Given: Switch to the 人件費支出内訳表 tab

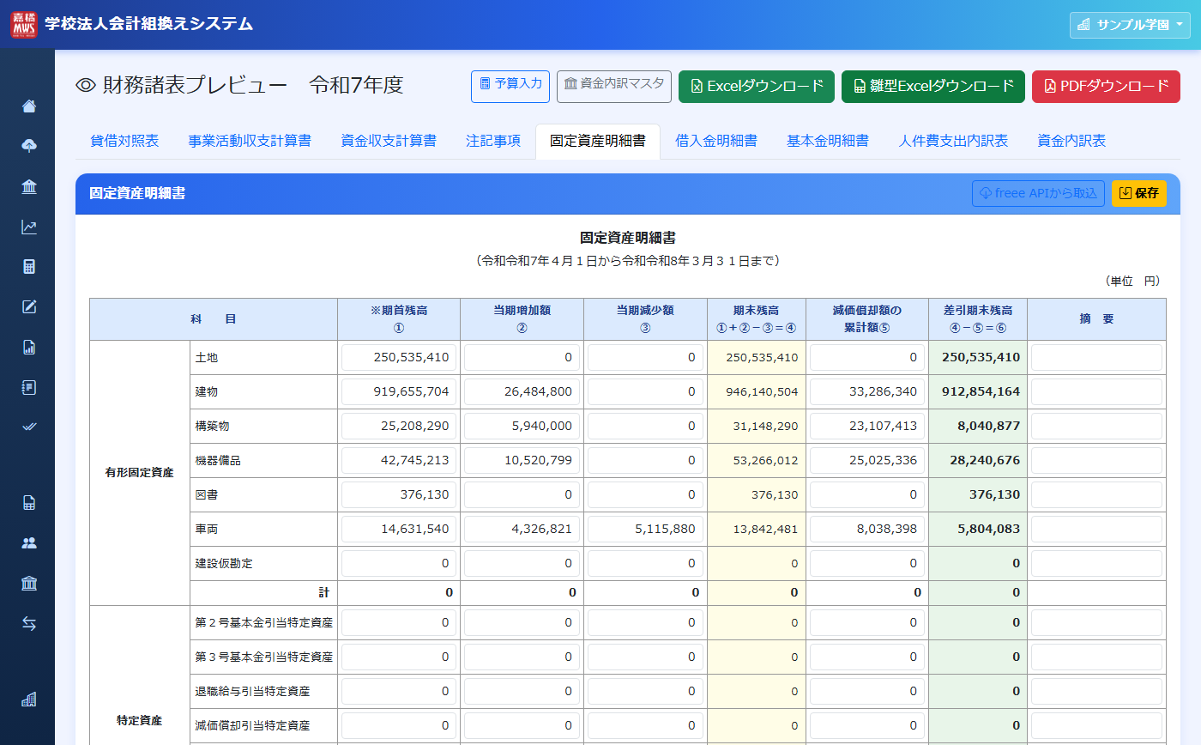Looking at the screenshot, I should [953, 142].
